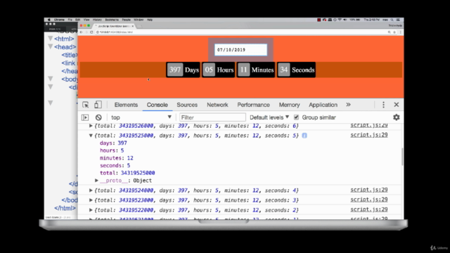Show more DevTools tabs chevron

349,105
